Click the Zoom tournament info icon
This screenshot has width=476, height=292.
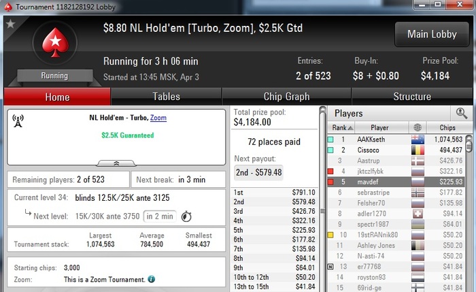tap(151, 279)
